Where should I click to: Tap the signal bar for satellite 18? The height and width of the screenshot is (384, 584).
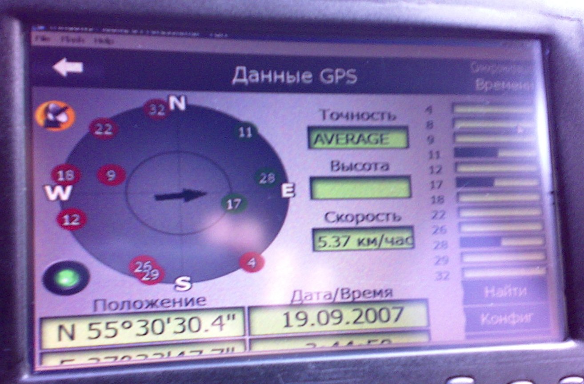click(x=499, y=197)
